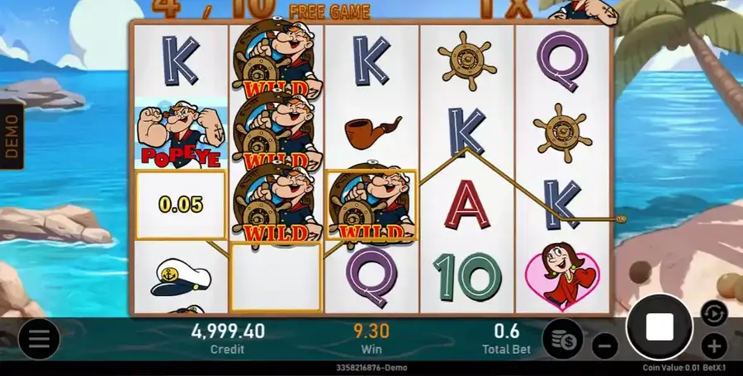Click the FREE GAME counter label
The height and width of the screenshot is (376, 743).
pos(329,12)
